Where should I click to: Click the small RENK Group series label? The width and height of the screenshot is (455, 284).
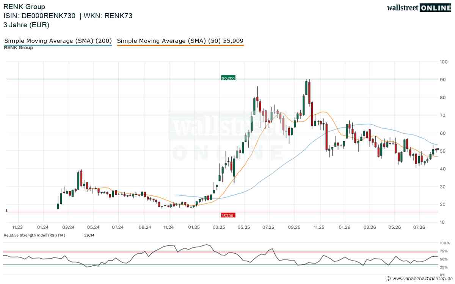pos(19,48)
